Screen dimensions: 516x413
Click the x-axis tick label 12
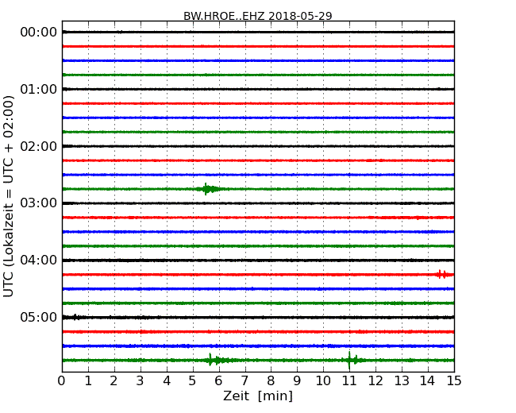375,381
